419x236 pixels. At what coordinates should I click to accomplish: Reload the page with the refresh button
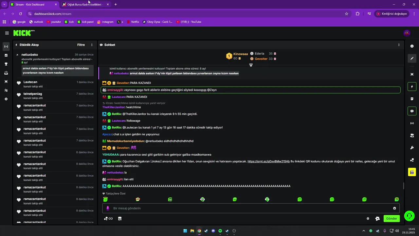pos(20,14)
